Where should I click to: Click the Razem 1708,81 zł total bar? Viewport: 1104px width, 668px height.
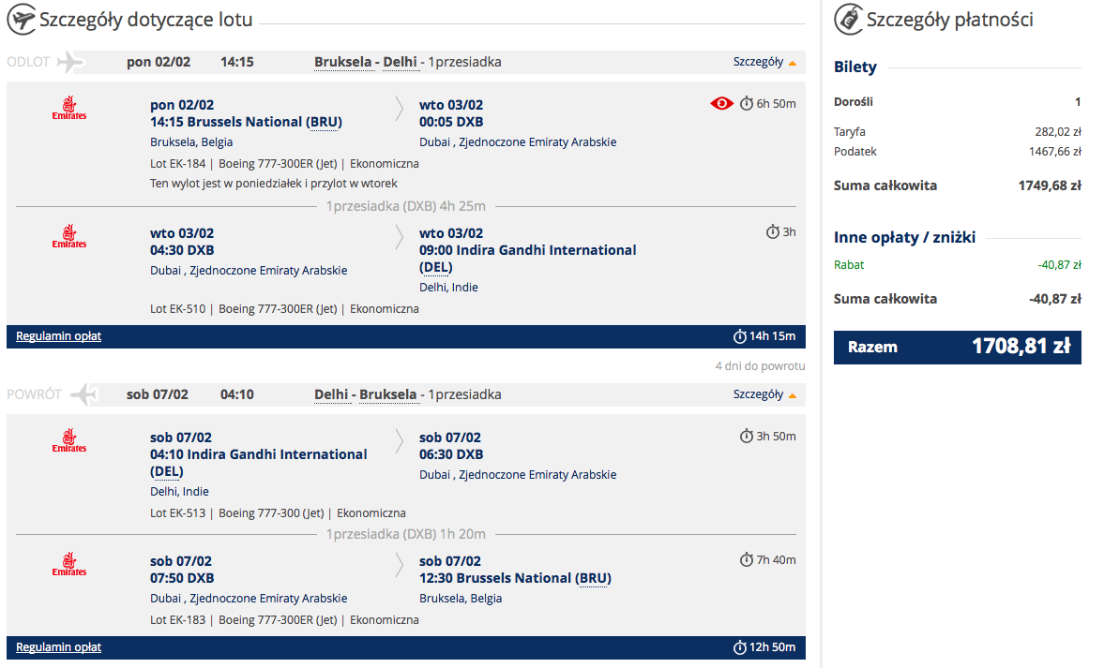957,348
